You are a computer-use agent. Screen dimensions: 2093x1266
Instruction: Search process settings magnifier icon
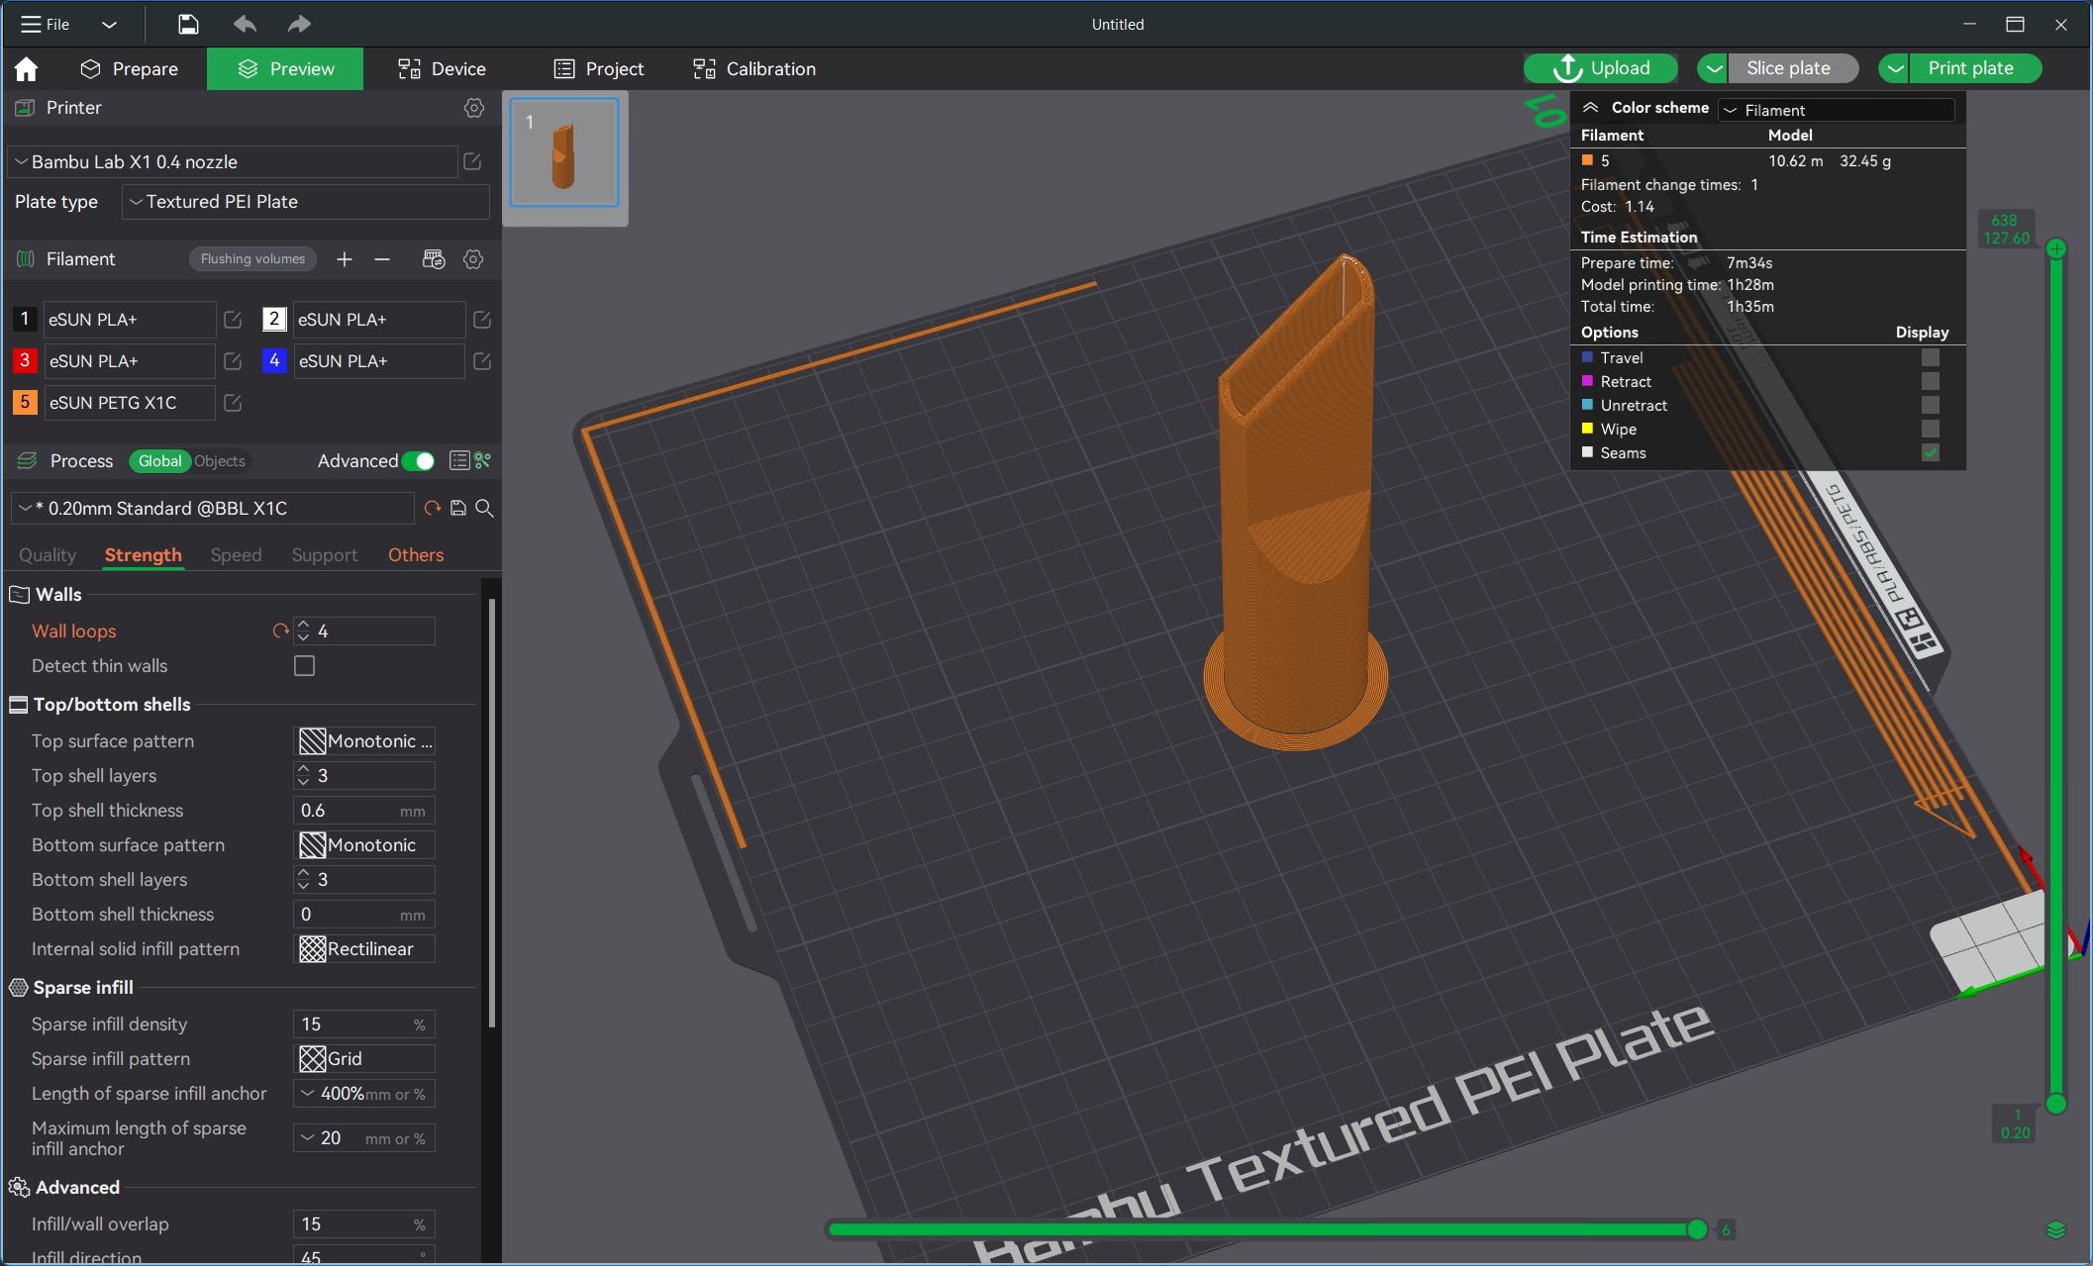click(484, 508)
